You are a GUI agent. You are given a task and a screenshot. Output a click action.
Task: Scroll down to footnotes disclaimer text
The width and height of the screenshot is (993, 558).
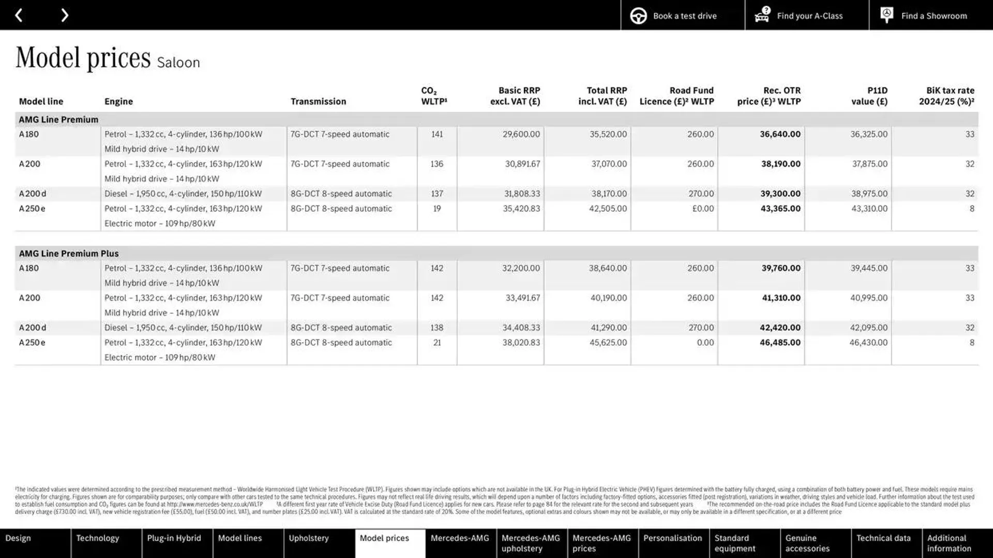click(x=496, y=500)
